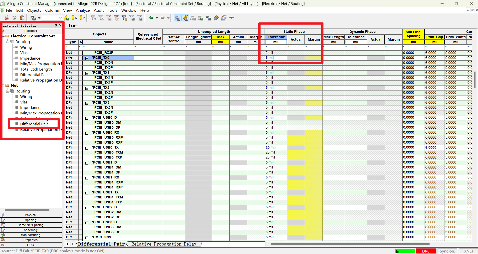The width and height of the screenshot is (478, 254).
Task: Click the clear filter funnel icon
Action: pyautogui.click(x=101, y=18)
